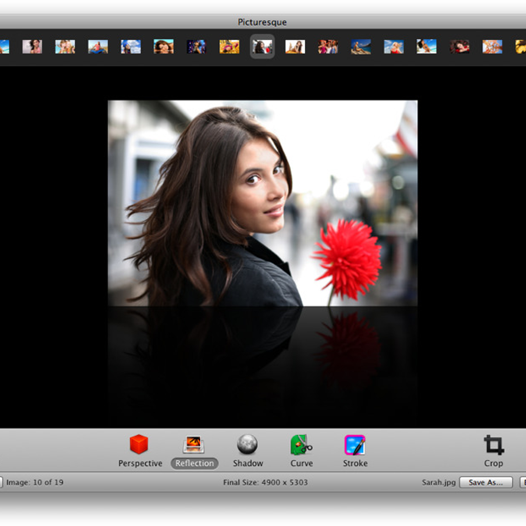Click the Sarah.jpg file name label
Viewport: 526px width, 526px height.
tap(438, 482)
